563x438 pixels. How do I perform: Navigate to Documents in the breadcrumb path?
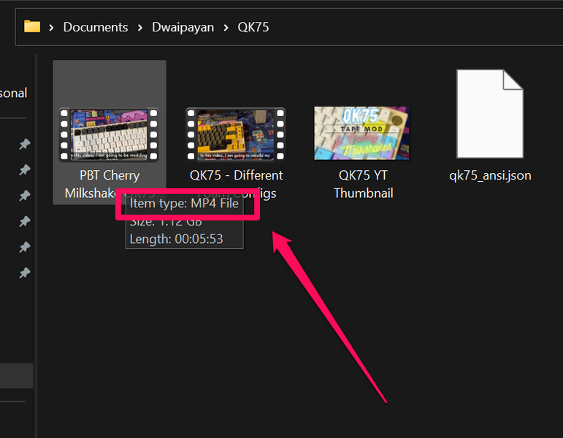(96, 28)
